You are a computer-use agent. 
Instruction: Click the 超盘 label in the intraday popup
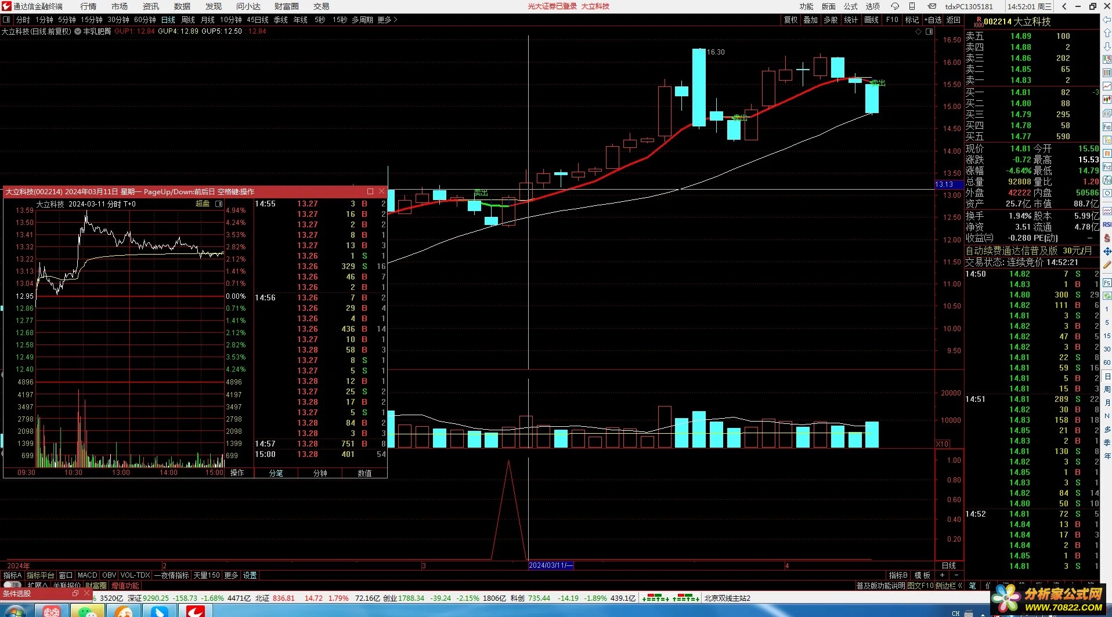pyautogui.click(x=203, y=204)
